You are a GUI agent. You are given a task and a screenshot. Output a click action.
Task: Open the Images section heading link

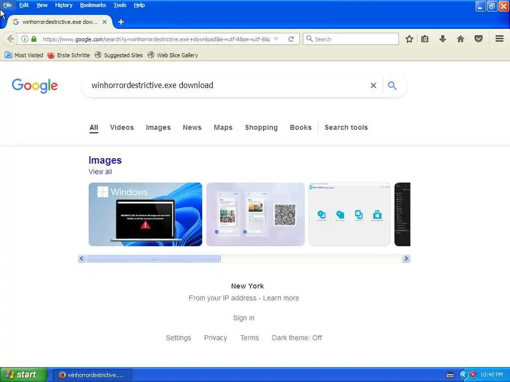(105, 160)
